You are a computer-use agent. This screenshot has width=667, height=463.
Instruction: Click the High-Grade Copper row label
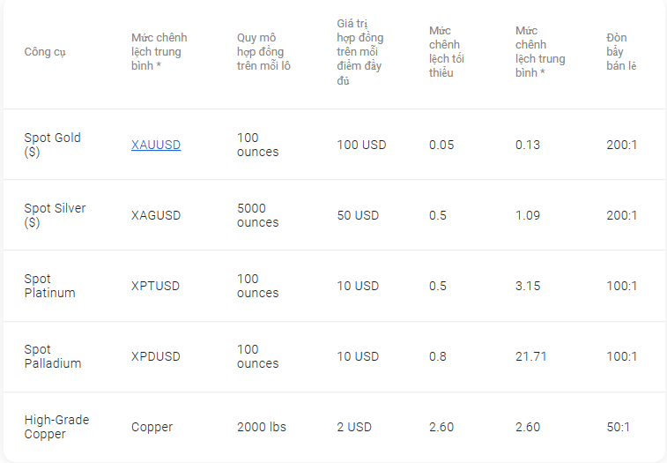pos(56,427)
